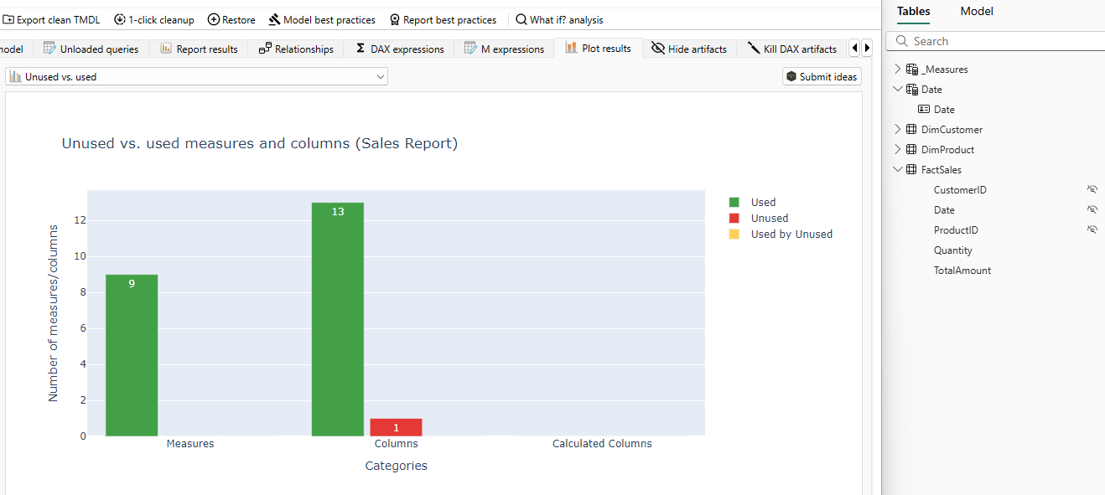This screenshot has width=1105, height=495.
Task: Toggle the hidden state of ProductID
Action: pyautogui.click(x=1092, y=229)
